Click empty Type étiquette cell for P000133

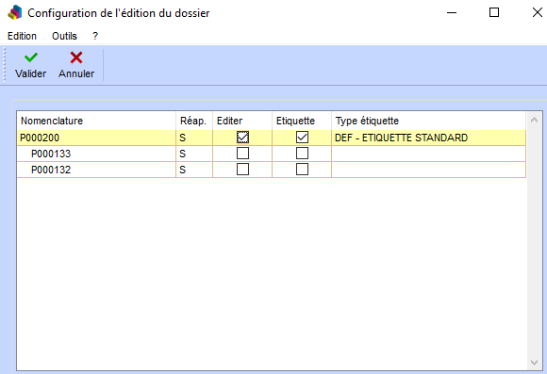(x=428, y=154)
